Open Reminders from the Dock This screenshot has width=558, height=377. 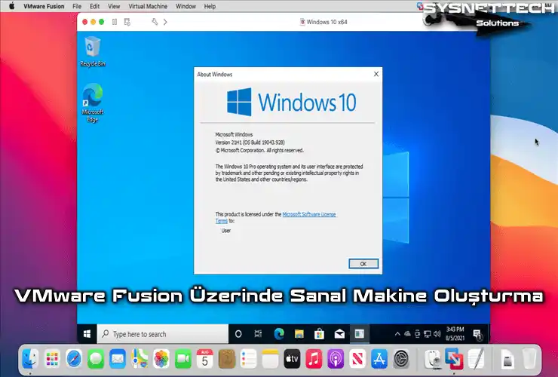pos(248,359)
